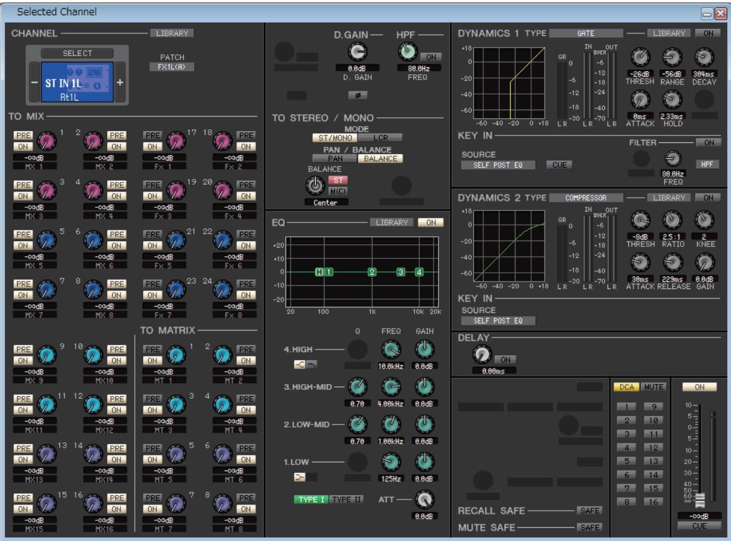The image size is (731, 541).
Task: Toggle ON for MX 2 send
Action: click(x=117, y=147)
